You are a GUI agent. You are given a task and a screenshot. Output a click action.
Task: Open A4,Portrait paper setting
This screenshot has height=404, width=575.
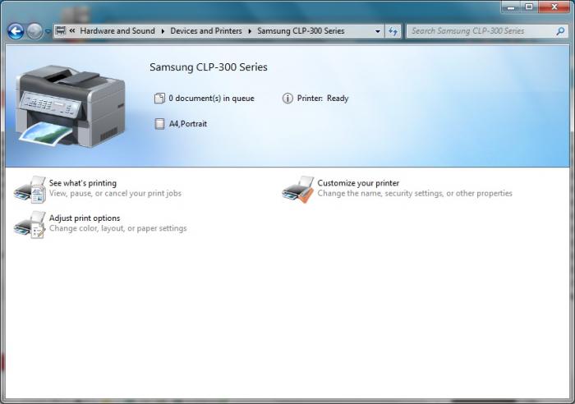click(188, 124)
